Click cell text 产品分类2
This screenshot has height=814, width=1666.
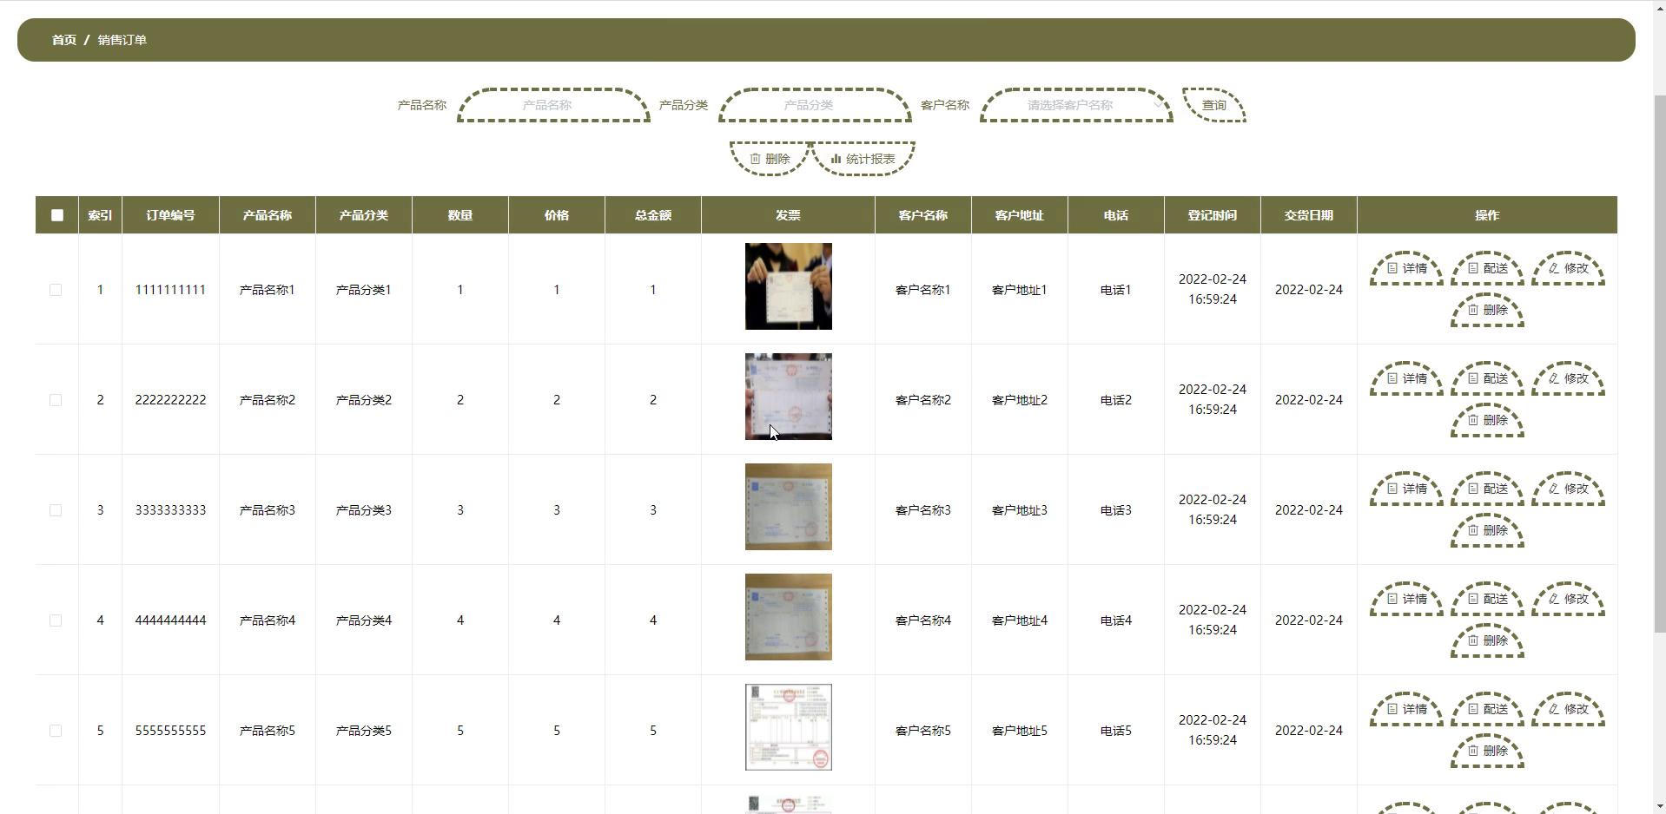(x=364, y=400)
